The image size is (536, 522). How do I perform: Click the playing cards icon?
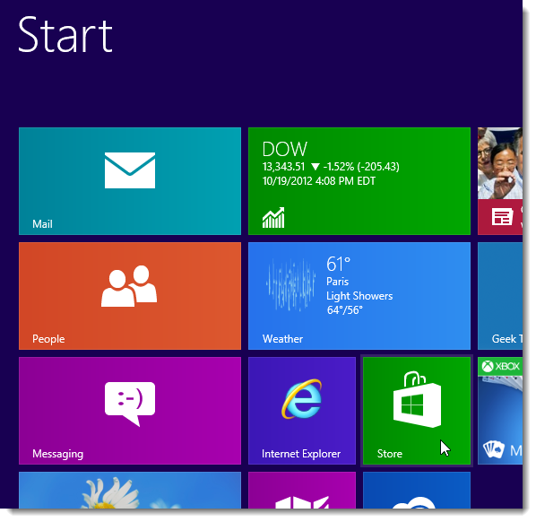[494, 449]
